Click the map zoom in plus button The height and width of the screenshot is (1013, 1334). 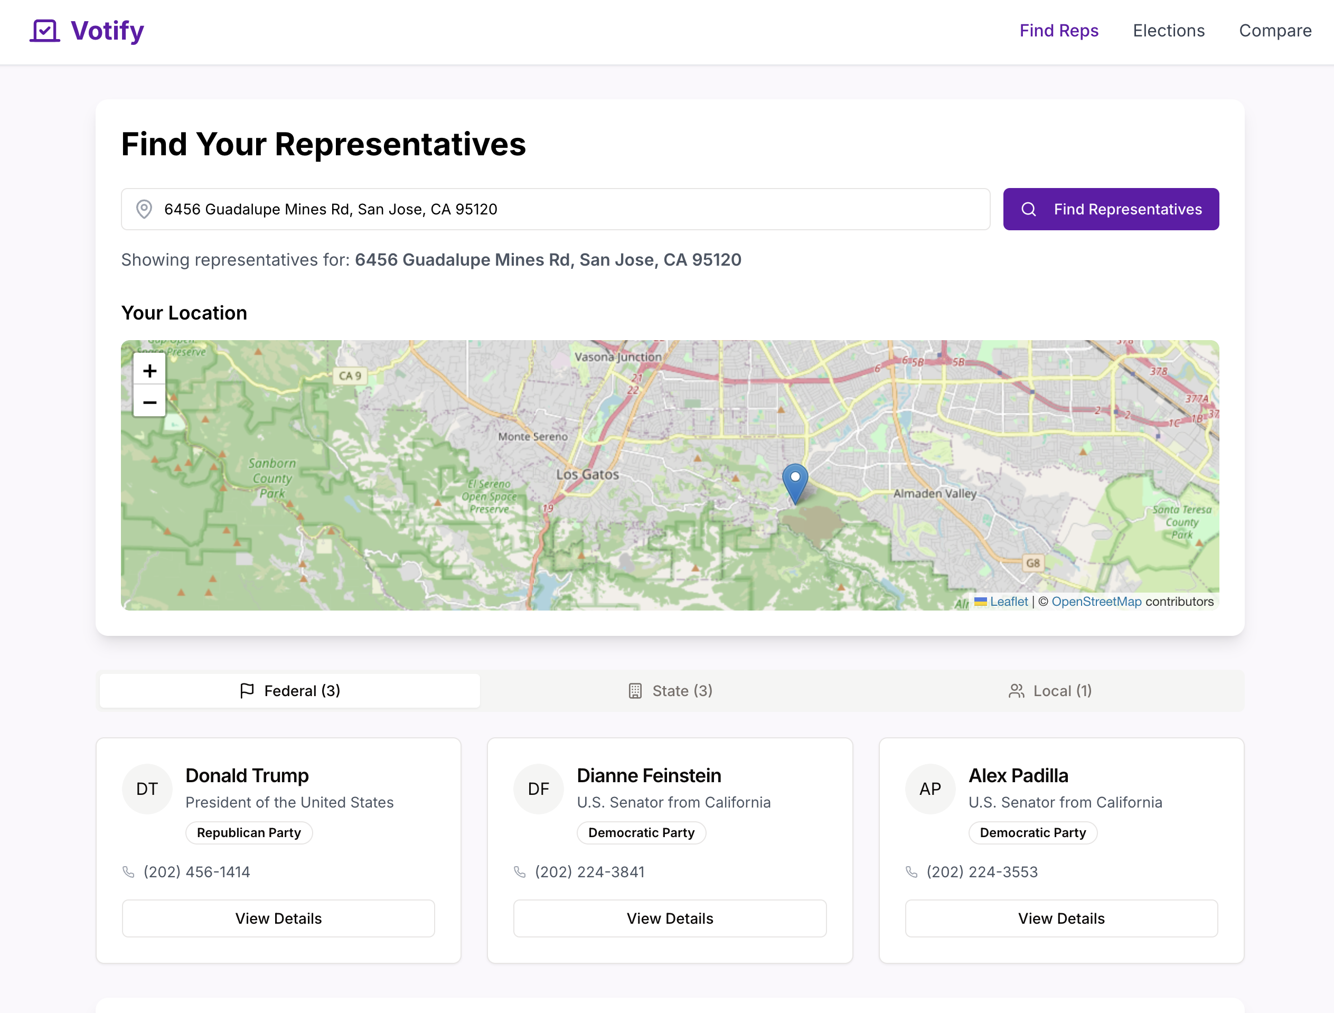pos(149,370)
